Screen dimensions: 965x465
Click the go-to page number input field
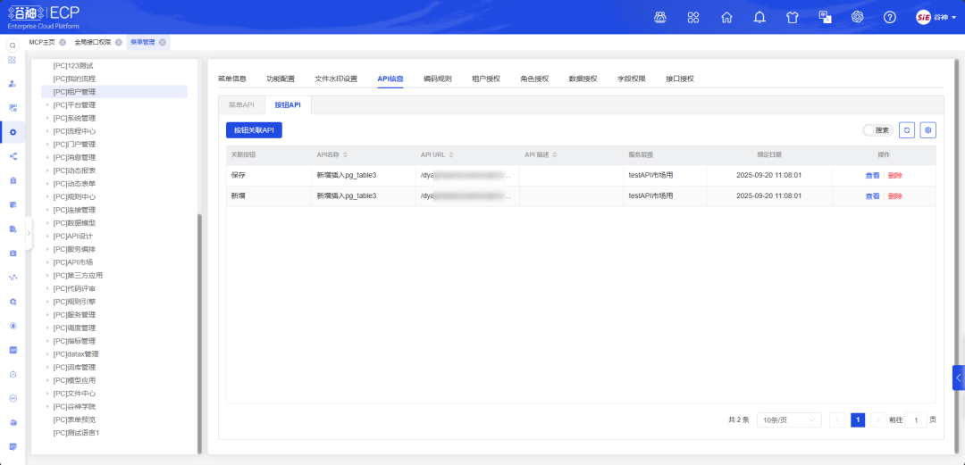(x=915, y=419)
